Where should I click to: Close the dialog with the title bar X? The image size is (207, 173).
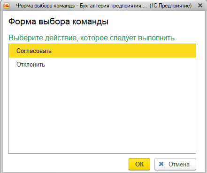click(200, 6)
